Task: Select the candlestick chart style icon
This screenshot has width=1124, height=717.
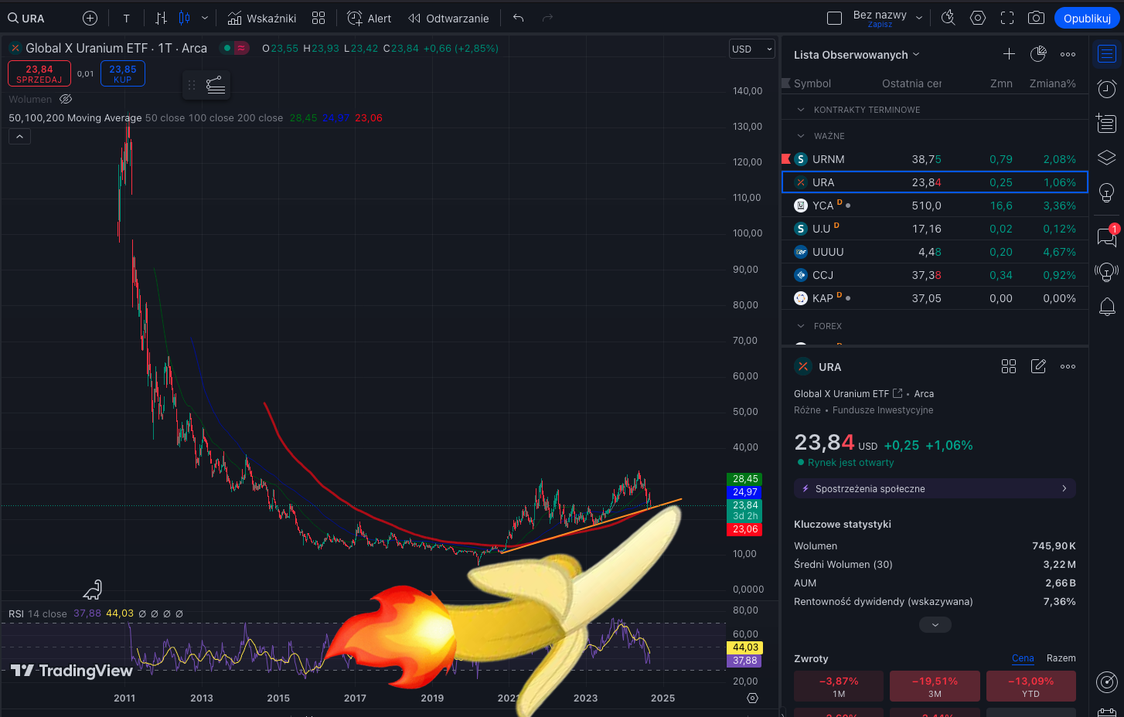Action: pos(185,18)
